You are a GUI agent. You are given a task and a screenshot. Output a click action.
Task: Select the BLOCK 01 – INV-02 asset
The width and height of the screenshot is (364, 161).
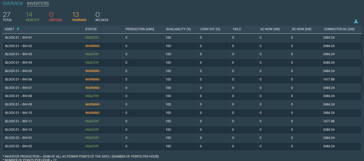[x=18, y=46]
